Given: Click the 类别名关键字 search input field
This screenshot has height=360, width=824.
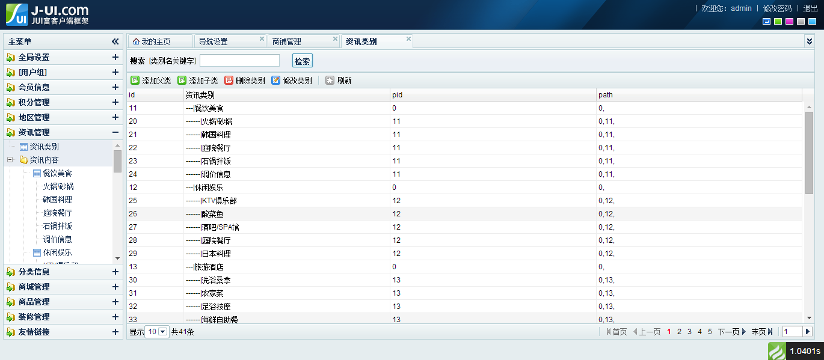Looking at the screenshot, I should 239,61.
